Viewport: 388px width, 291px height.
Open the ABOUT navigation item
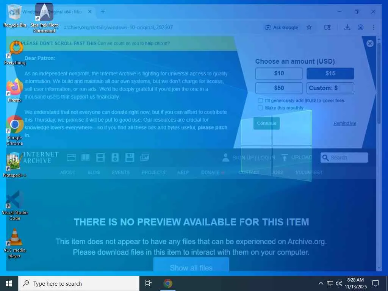tap(67, 172)
